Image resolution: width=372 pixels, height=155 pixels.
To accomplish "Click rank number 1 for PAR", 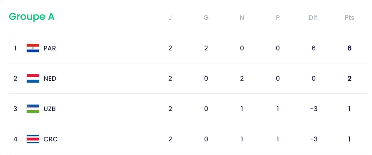I will [15, 48].
